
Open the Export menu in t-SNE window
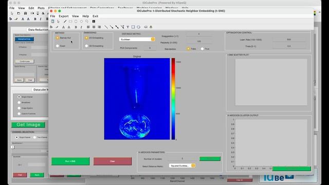(64, 16)
